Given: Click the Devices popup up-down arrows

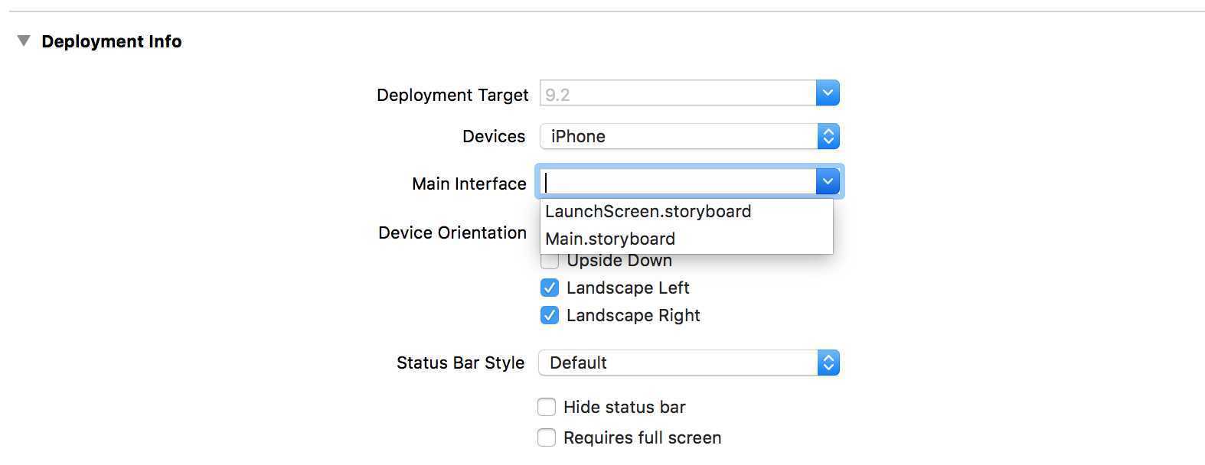Looking at the screenshot, I should pyautogui.click(x=828, y=136).
